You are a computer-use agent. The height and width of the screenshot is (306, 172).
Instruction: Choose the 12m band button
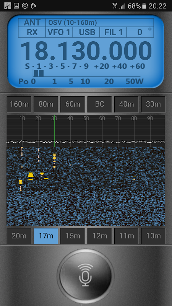click(100, 236)
